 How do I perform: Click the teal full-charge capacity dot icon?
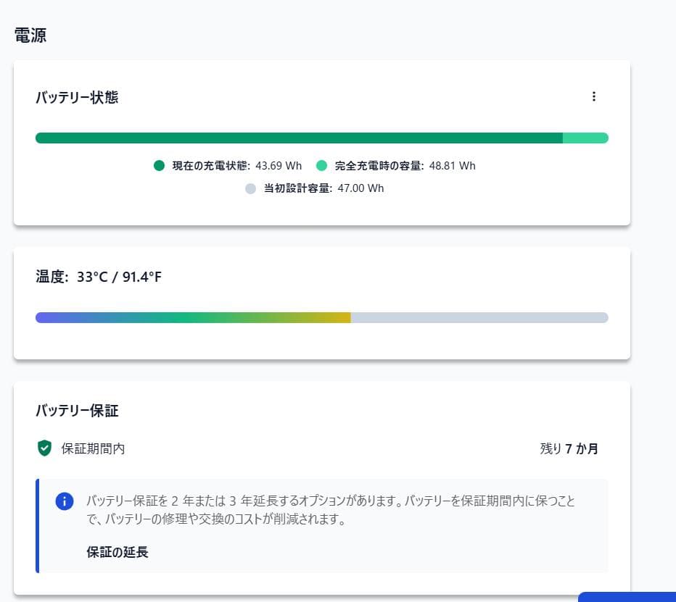321,166
